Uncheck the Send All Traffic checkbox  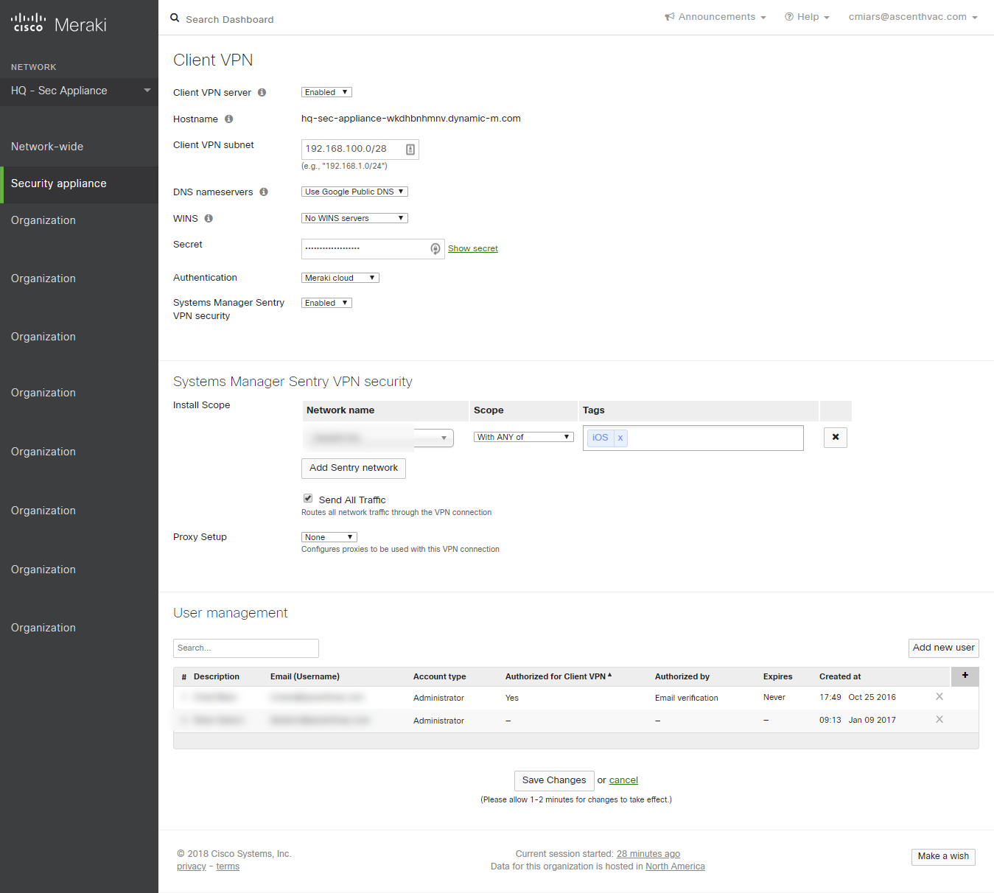(308, 499)
